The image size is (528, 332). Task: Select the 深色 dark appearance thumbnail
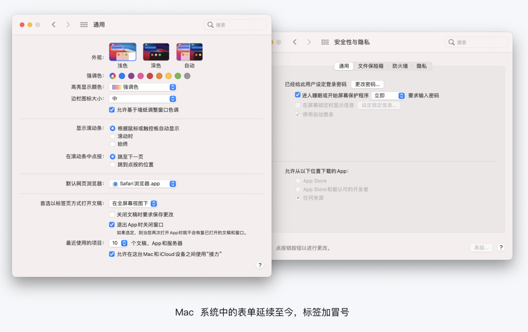pyautogui.click(x=156, y=52)
